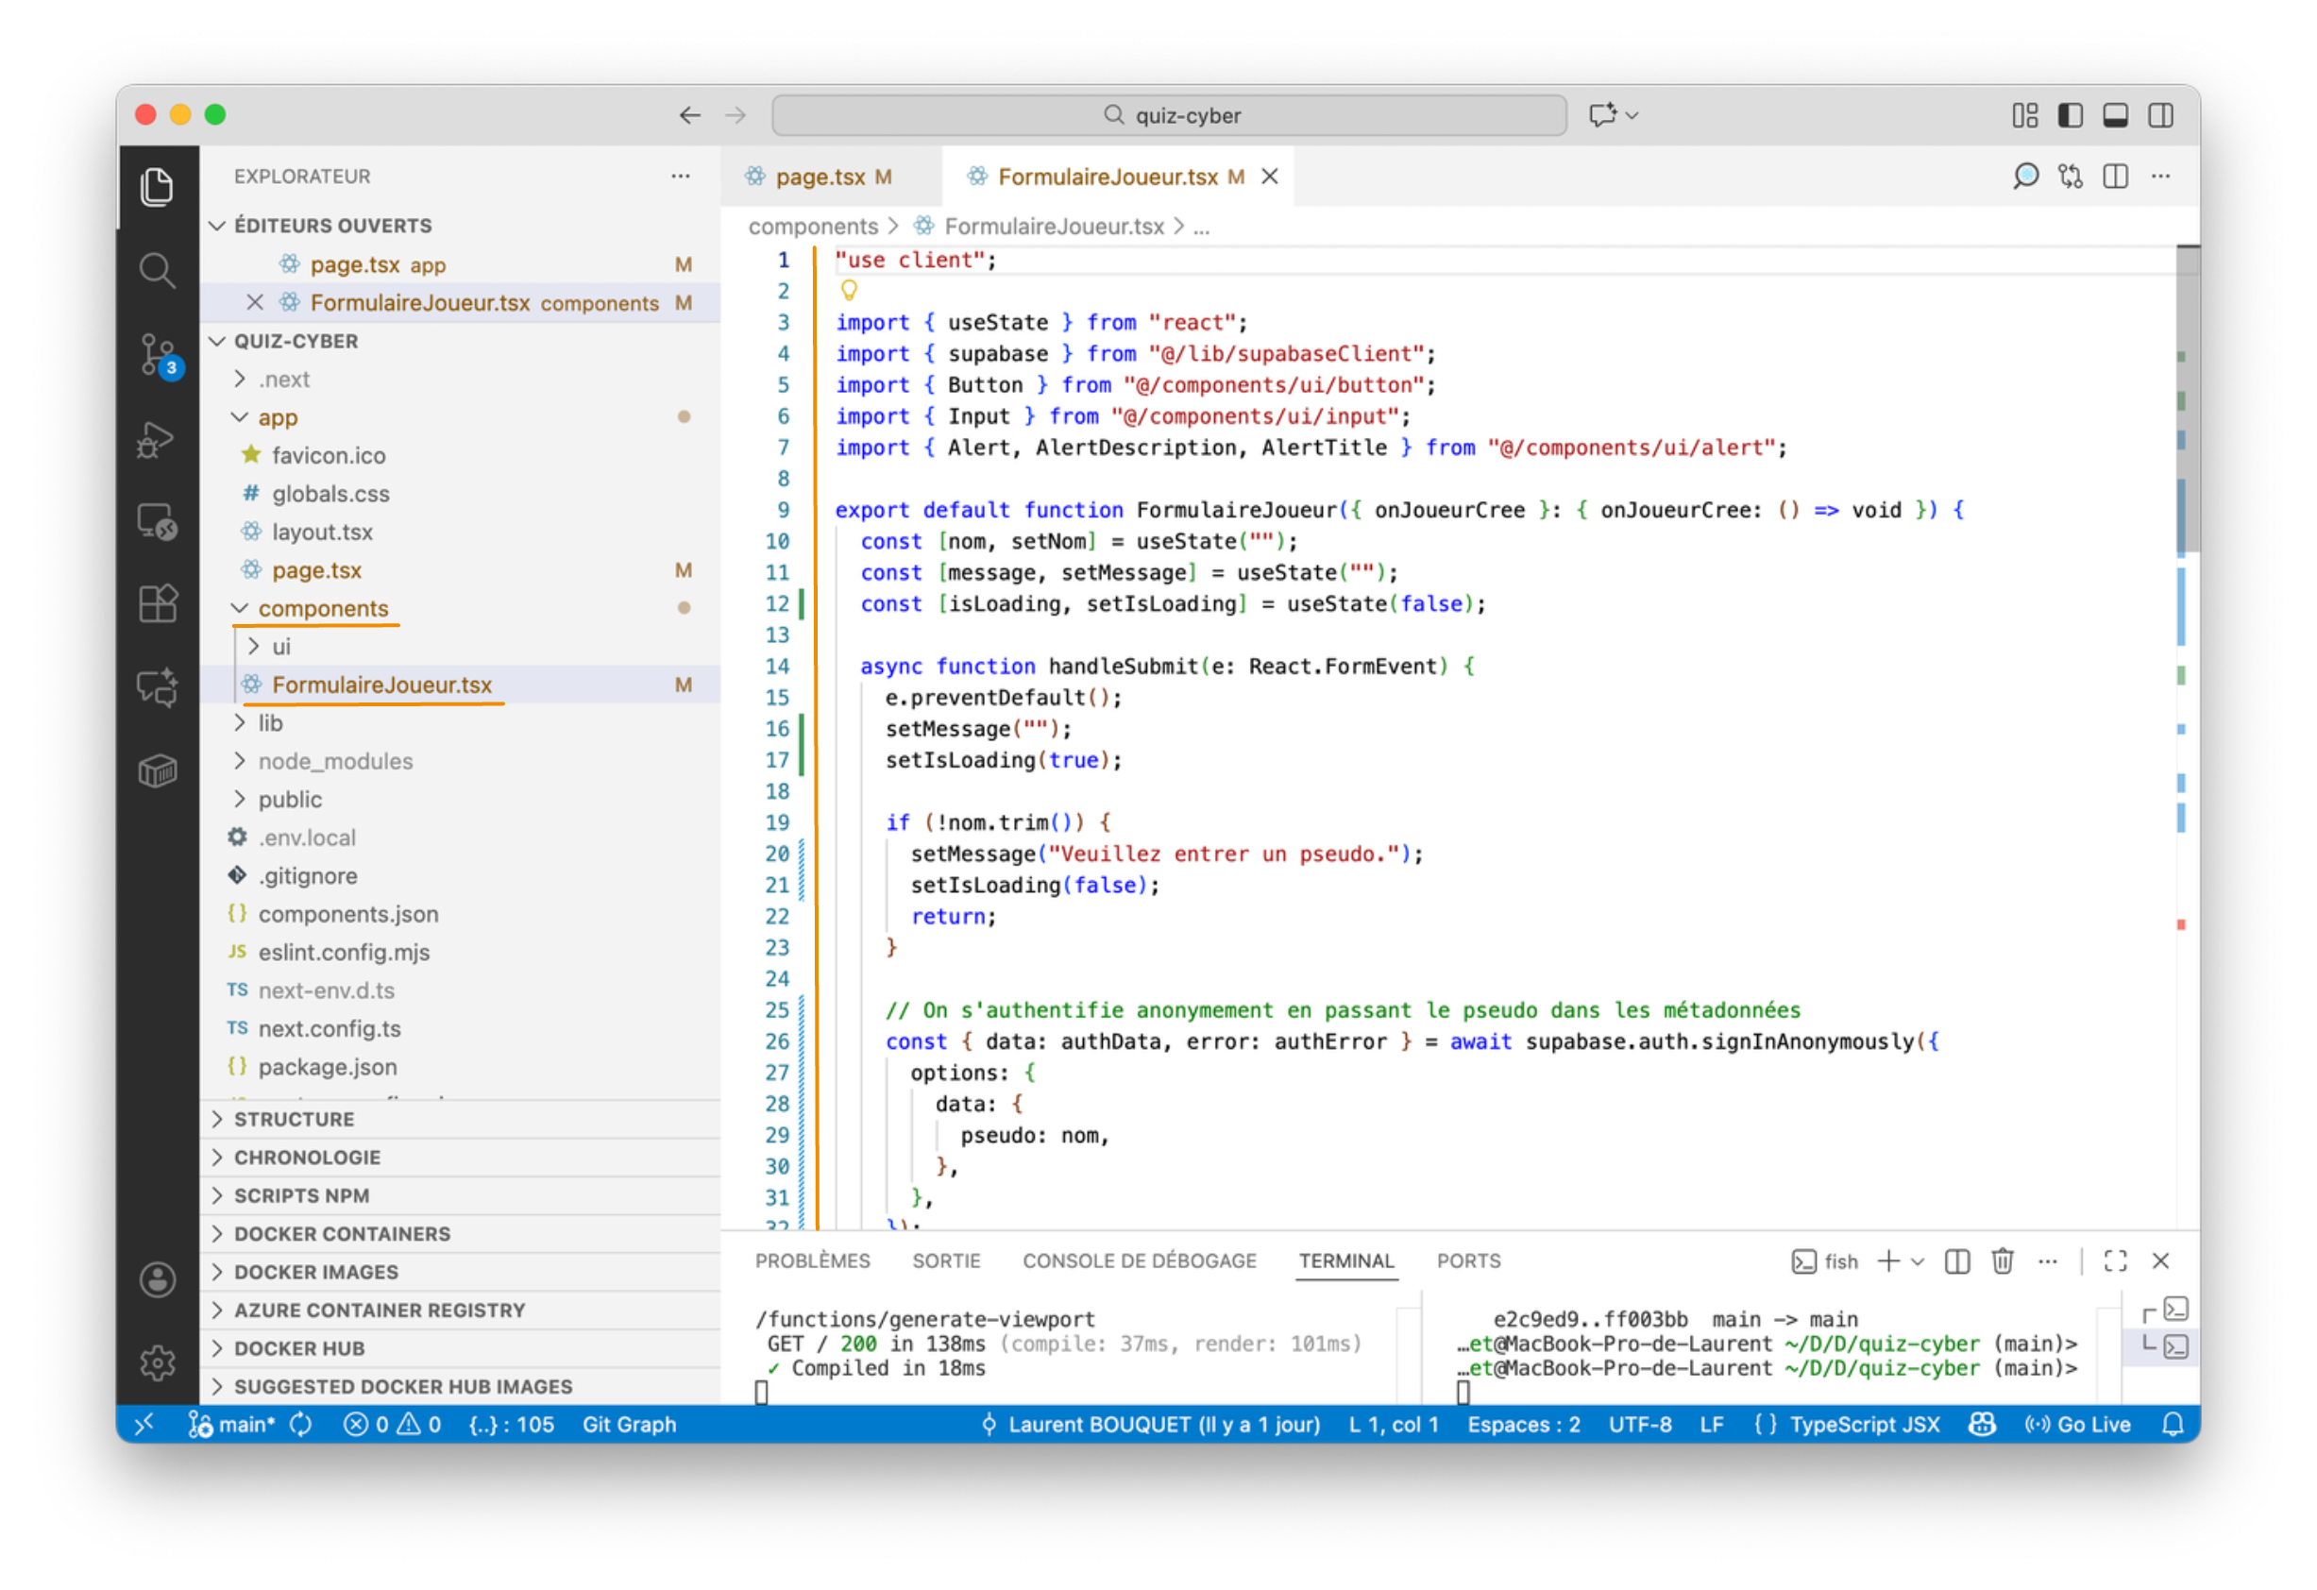2317x1590 pixels.
Task: Toggle the secondary sidebar visibility
Action: point(2159,115)
